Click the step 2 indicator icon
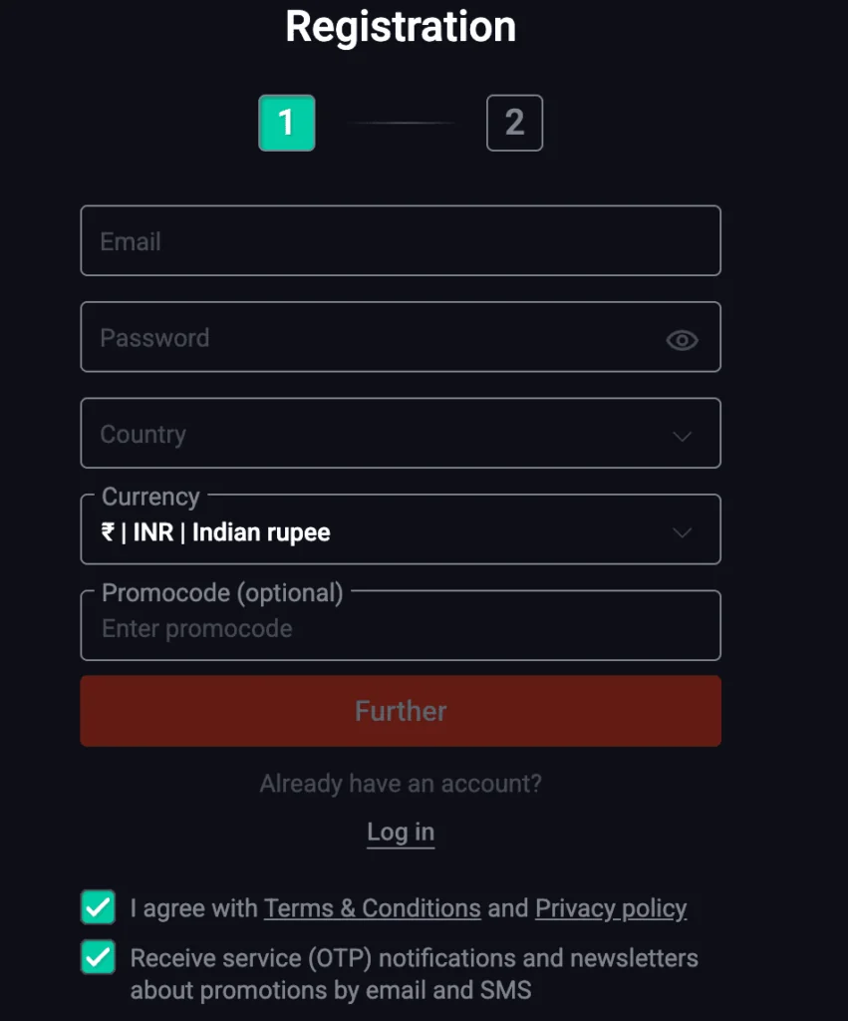This screenshot has width=848, height=1021. pyautogui.click(x=514, y=123)
